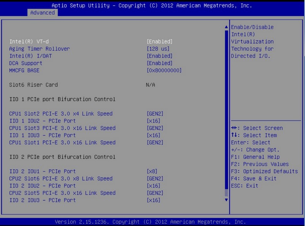Select IIO 1 IOU2 - PCIe Port
Screen dimensions: 305x226
pyautogui.click(x=42, y=121)
